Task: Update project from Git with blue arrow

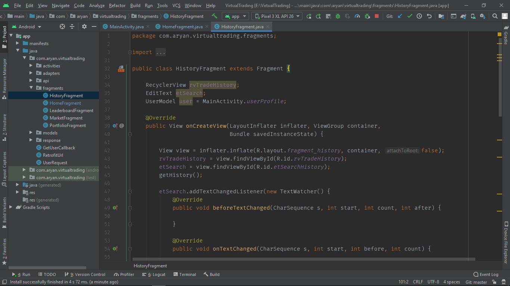Action: coord(400,16)
